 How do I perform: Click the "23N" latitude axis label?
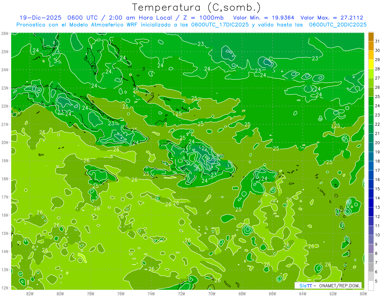5,88
